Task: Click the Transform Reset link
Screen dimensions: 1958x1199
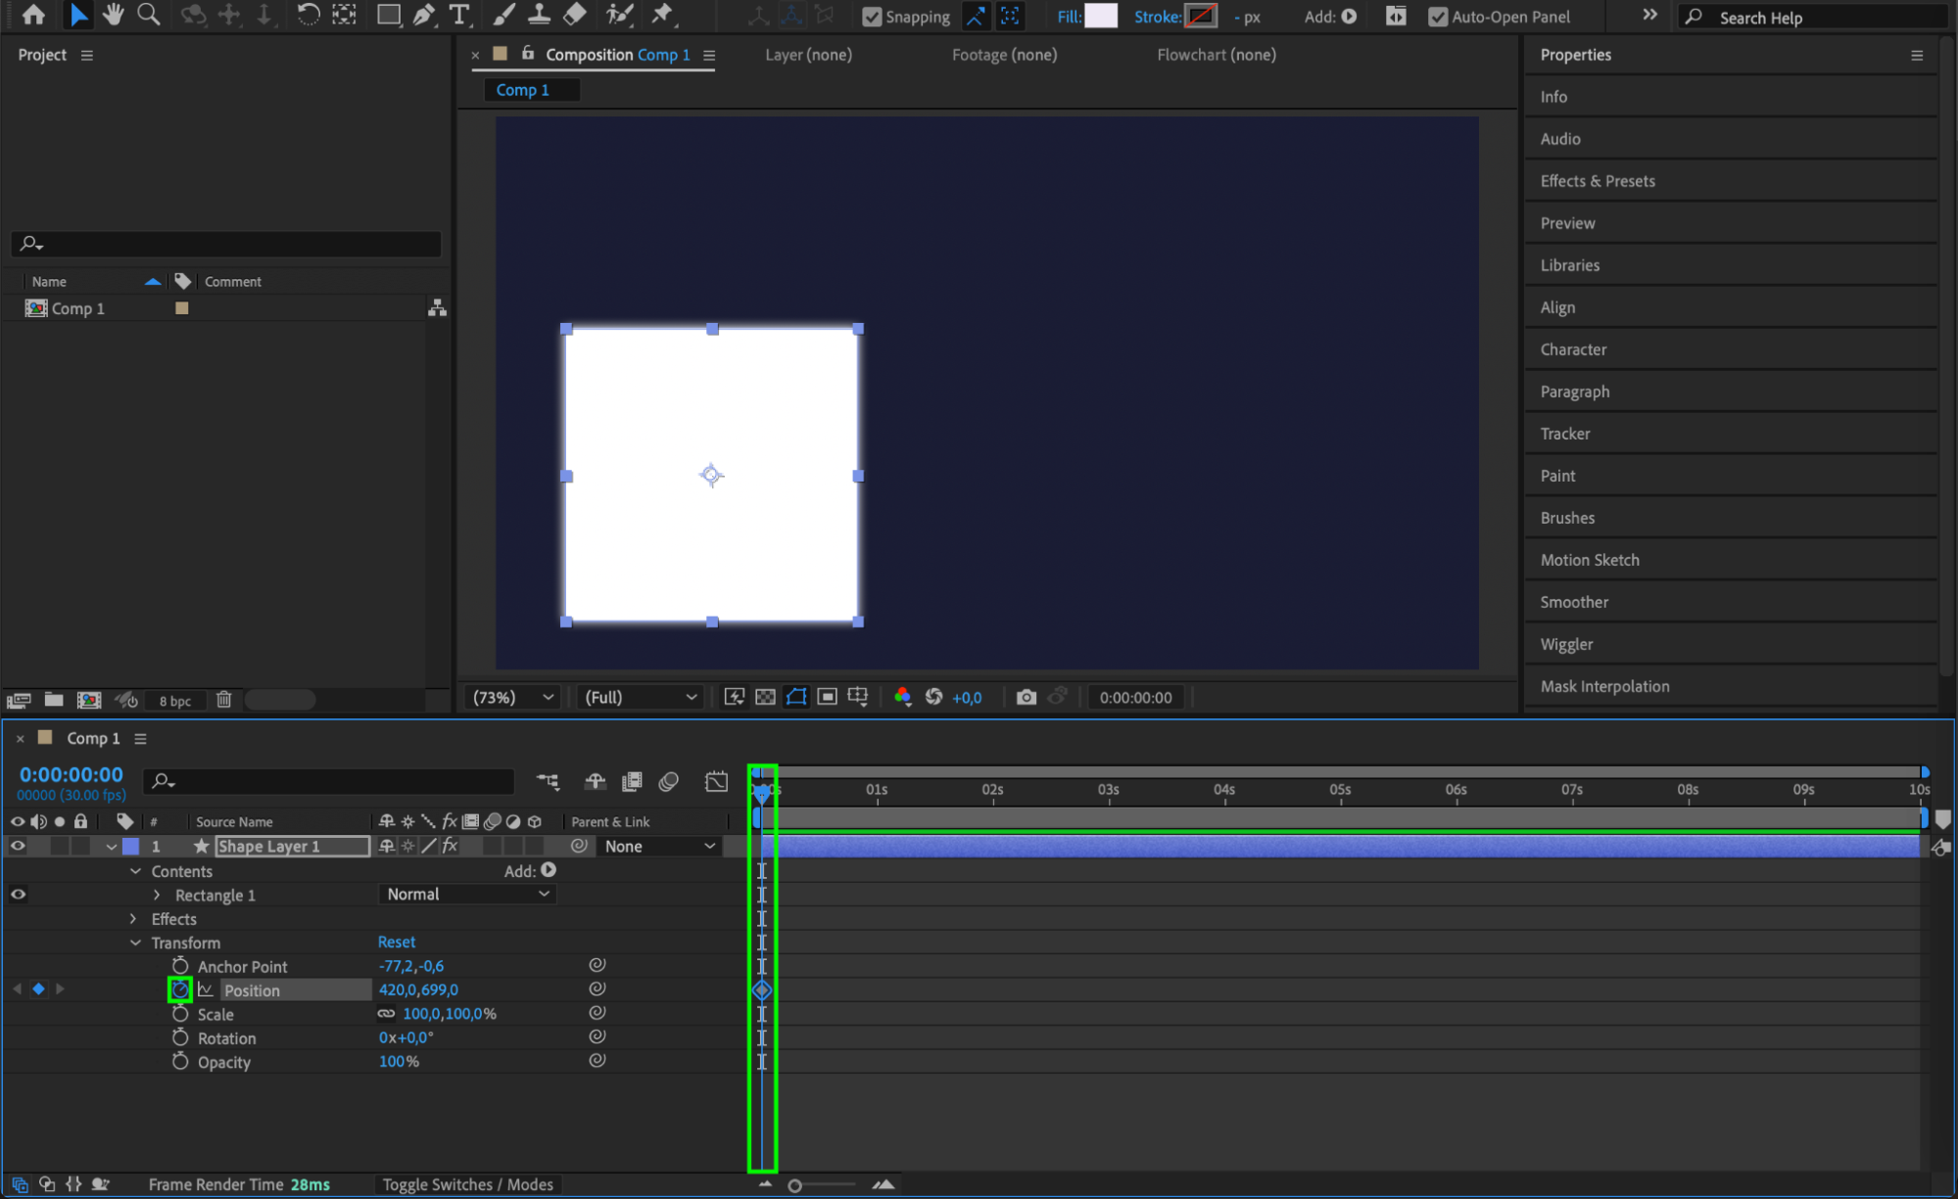Action: (x=397, y=942)
